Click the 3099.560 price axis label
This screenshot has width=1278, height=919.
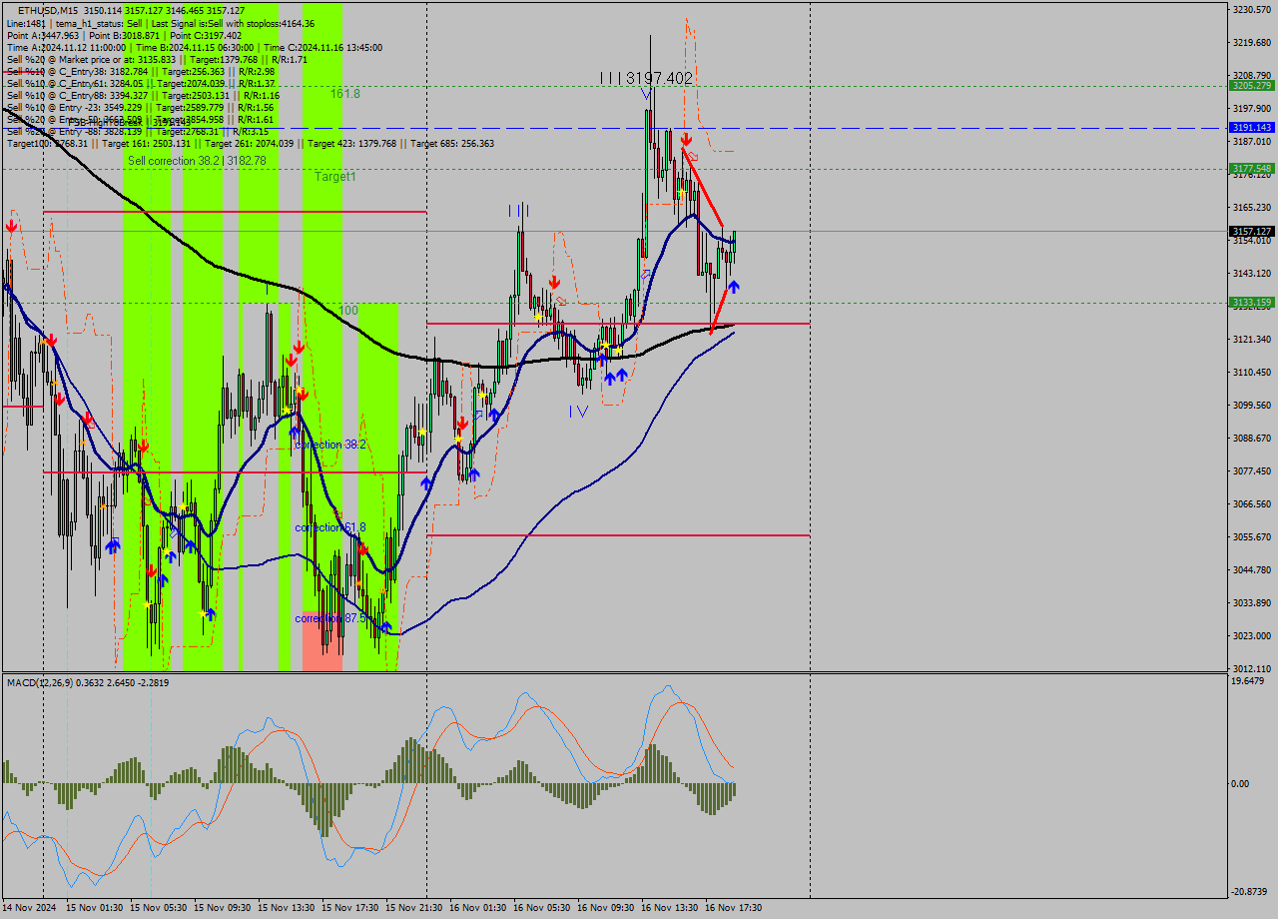[1252, 405]
